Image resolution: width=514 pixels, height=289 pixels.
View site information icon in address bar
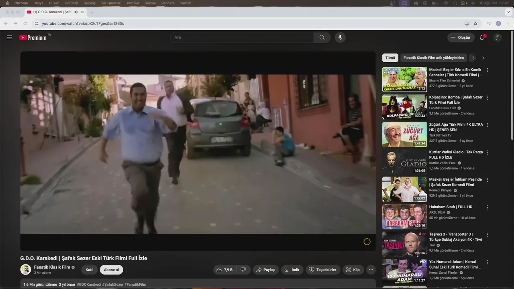click(x=37, y=24)
